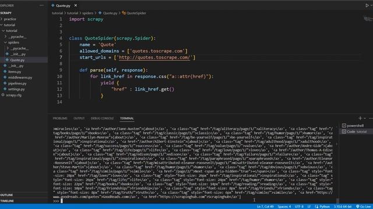Open __init__.py inside spiders folder

pyautogui.click(x=18, y=54)
